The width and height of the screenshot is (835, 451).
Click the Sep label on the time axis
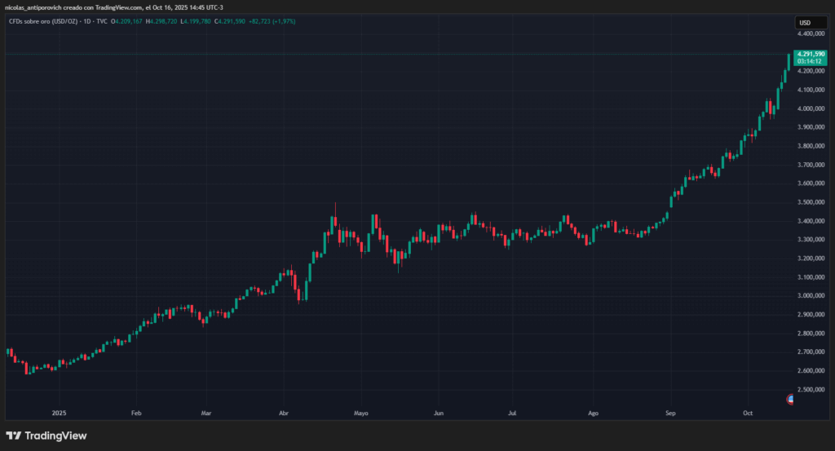coord(670,413)
